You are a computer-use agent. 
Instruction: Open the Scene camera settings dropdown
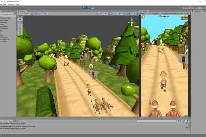tap(130, 14)
